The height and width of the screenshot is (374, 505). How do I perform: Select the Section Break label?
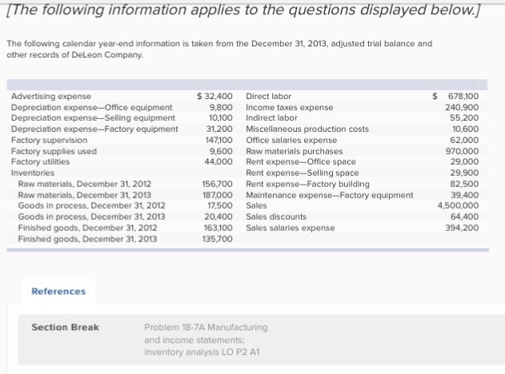(x=65, y=328)
